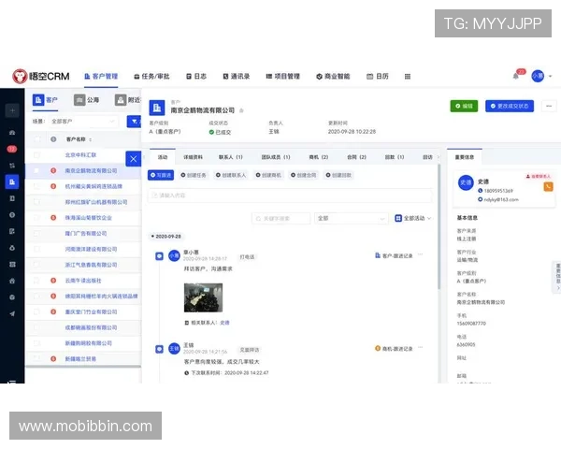
Task: Click 章小惠's round avatar in activity feed
Action: (x=174, y=255)
